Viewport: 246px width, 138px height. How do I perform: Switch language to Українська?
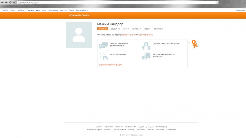(109, 127)
